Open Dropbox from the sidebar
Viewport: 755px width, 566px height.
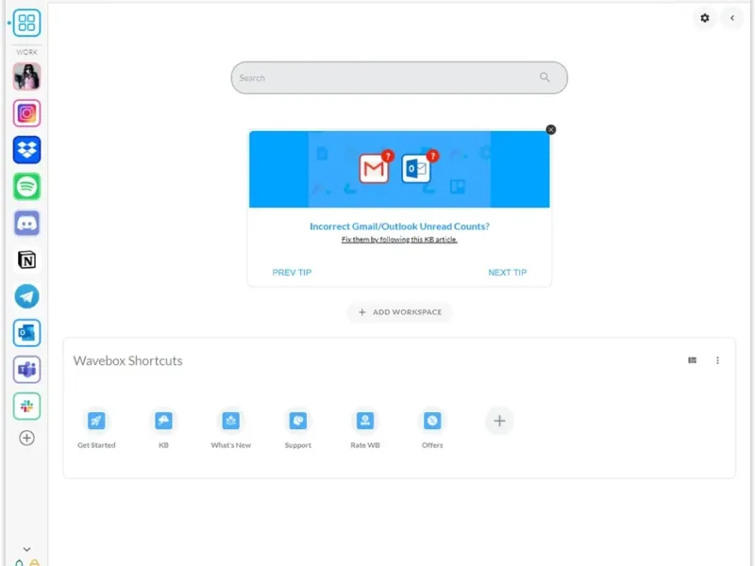[x=26, y=150]
